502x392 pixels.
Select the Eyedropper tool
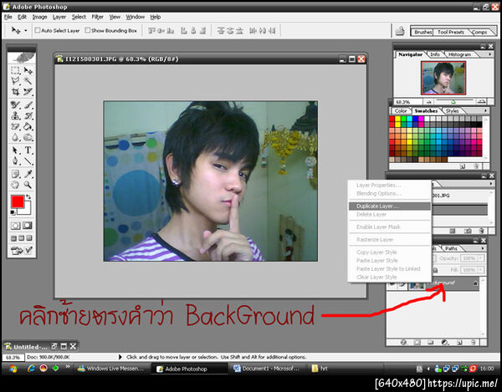tap(28, 174)
